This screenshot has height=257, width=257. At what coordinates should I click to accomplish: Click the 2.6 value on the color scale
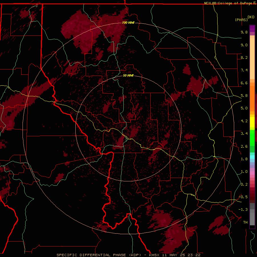pos(244,146)
